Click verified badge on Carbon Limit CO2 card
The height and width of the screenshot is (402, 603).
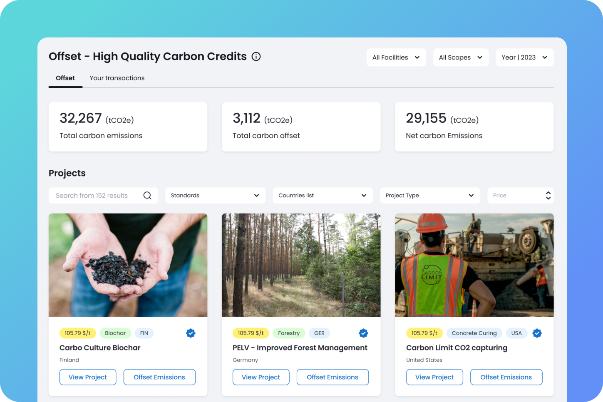point(537,333)
